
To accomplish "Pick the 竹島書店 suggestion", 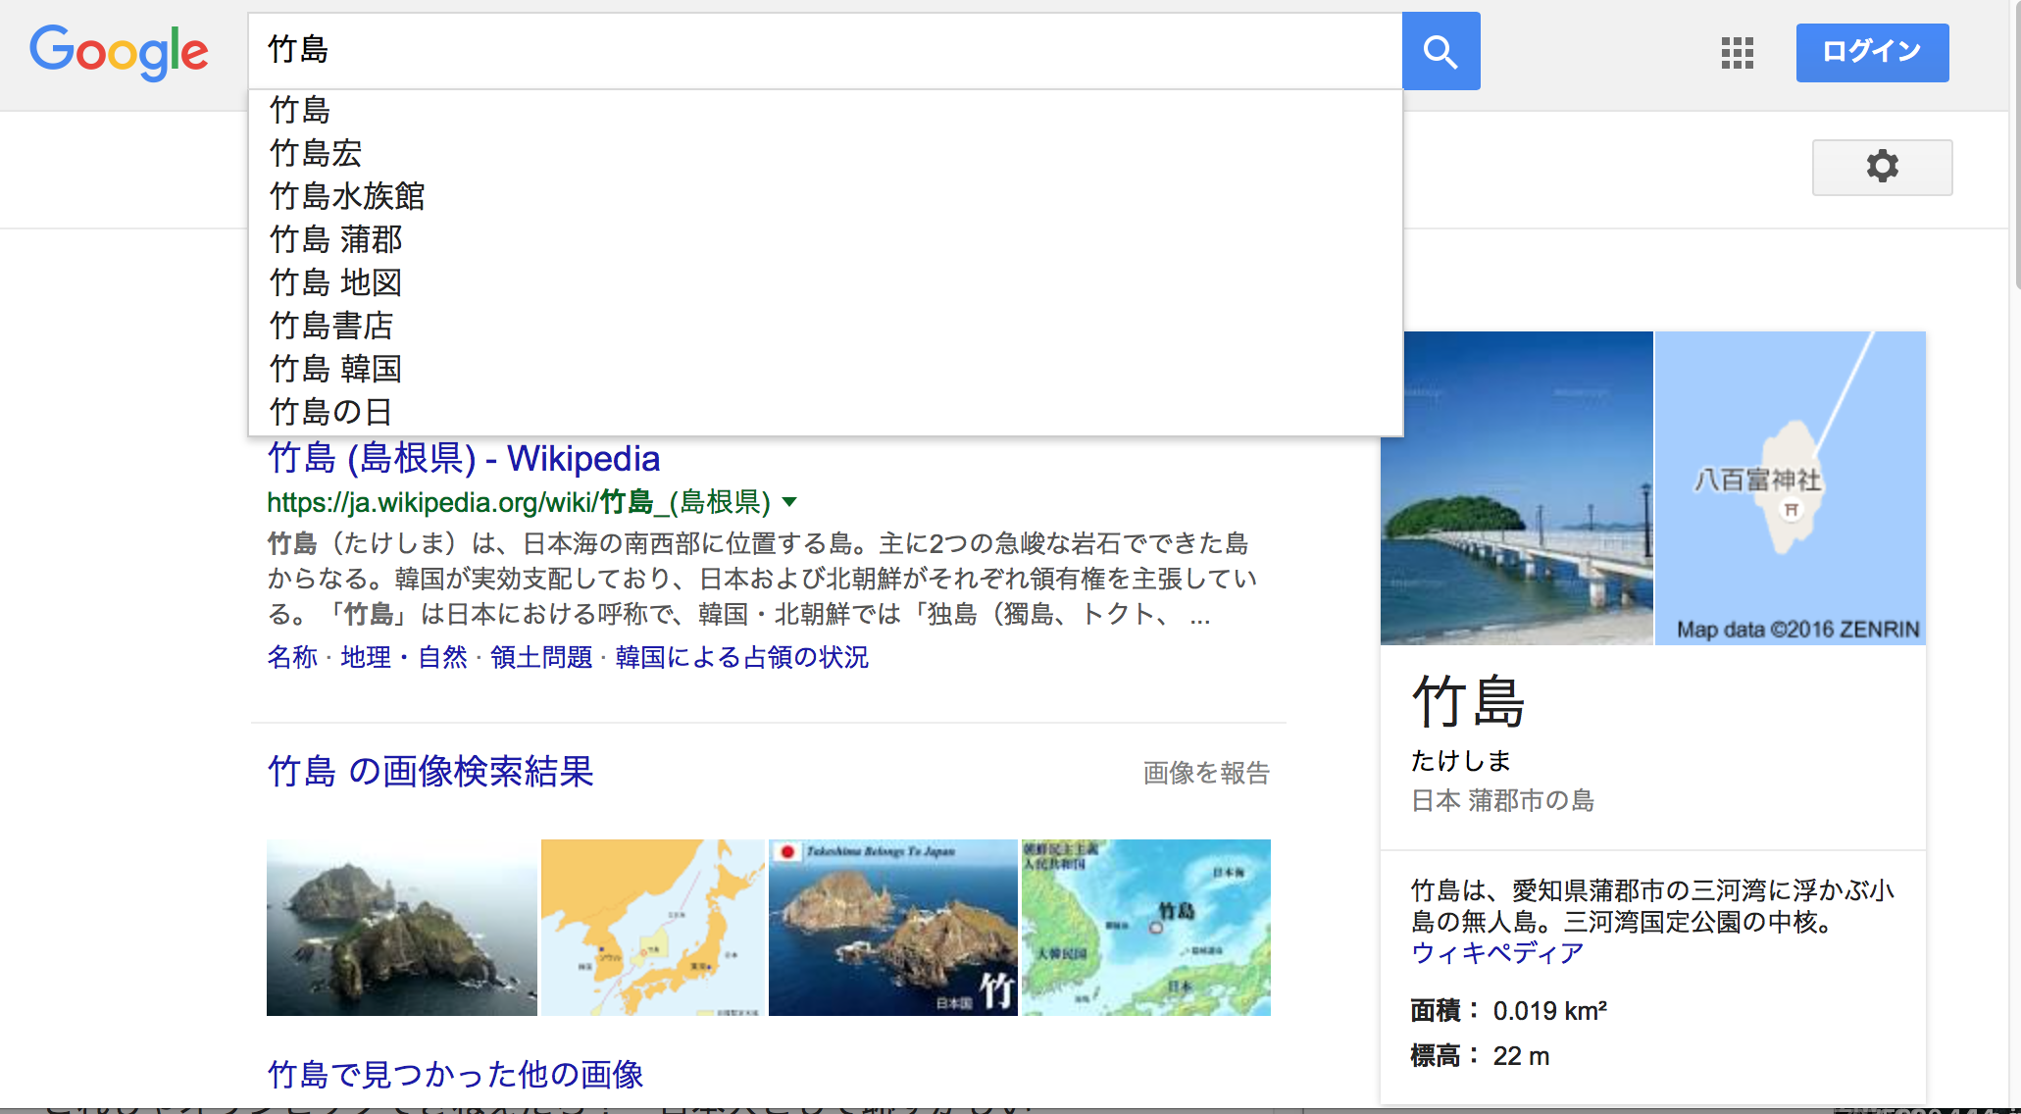I will 331,326.
